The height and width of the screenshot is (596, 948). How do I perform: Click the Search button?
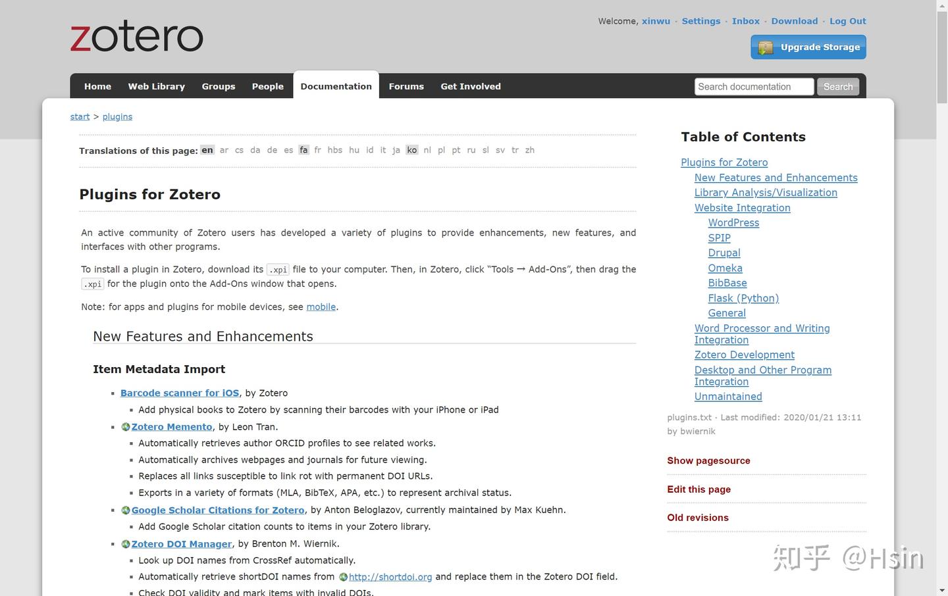coord(838,87)
